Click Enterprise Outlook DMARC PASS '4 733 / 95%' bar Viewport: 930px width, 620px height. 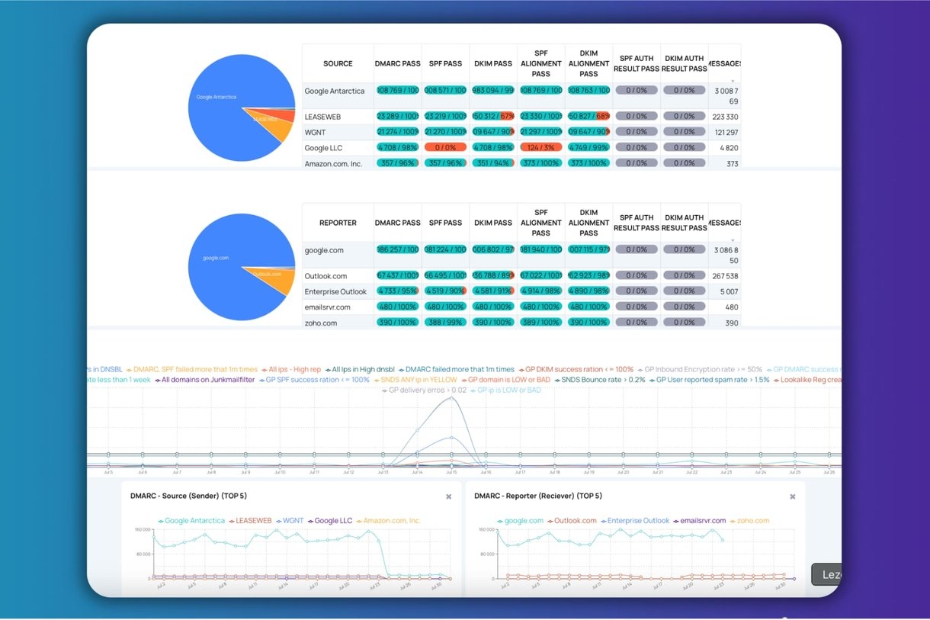(397, 291)
